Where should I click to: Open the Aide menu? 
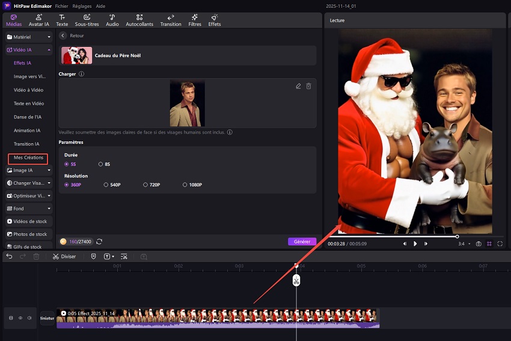[100, 6]
